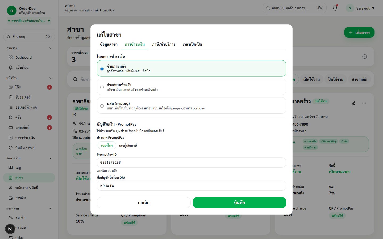The width and height of the screenshot is (383, 239).
Task: Filter branches by ปิดใช้งาน
Action: tap(336, 79)
